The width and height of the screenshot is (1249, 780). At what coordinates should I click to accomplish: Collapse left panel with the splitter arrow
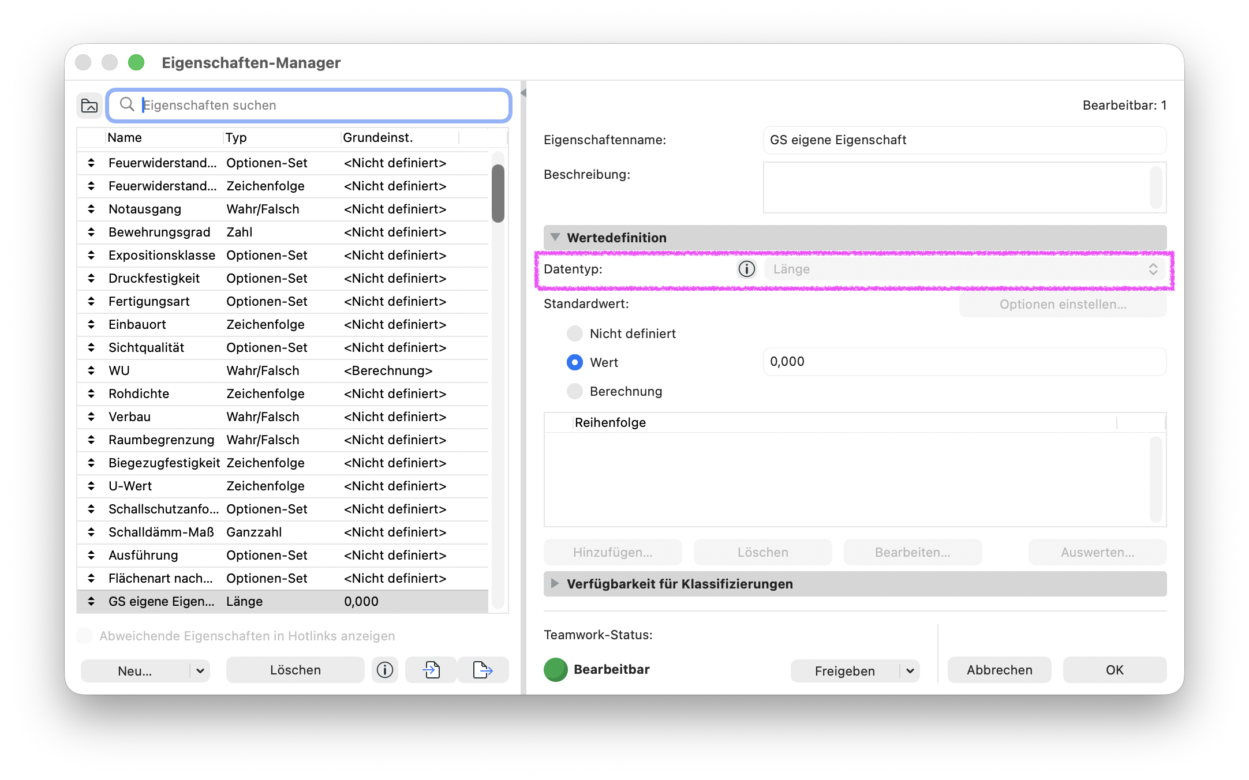[x=523, y=93]
